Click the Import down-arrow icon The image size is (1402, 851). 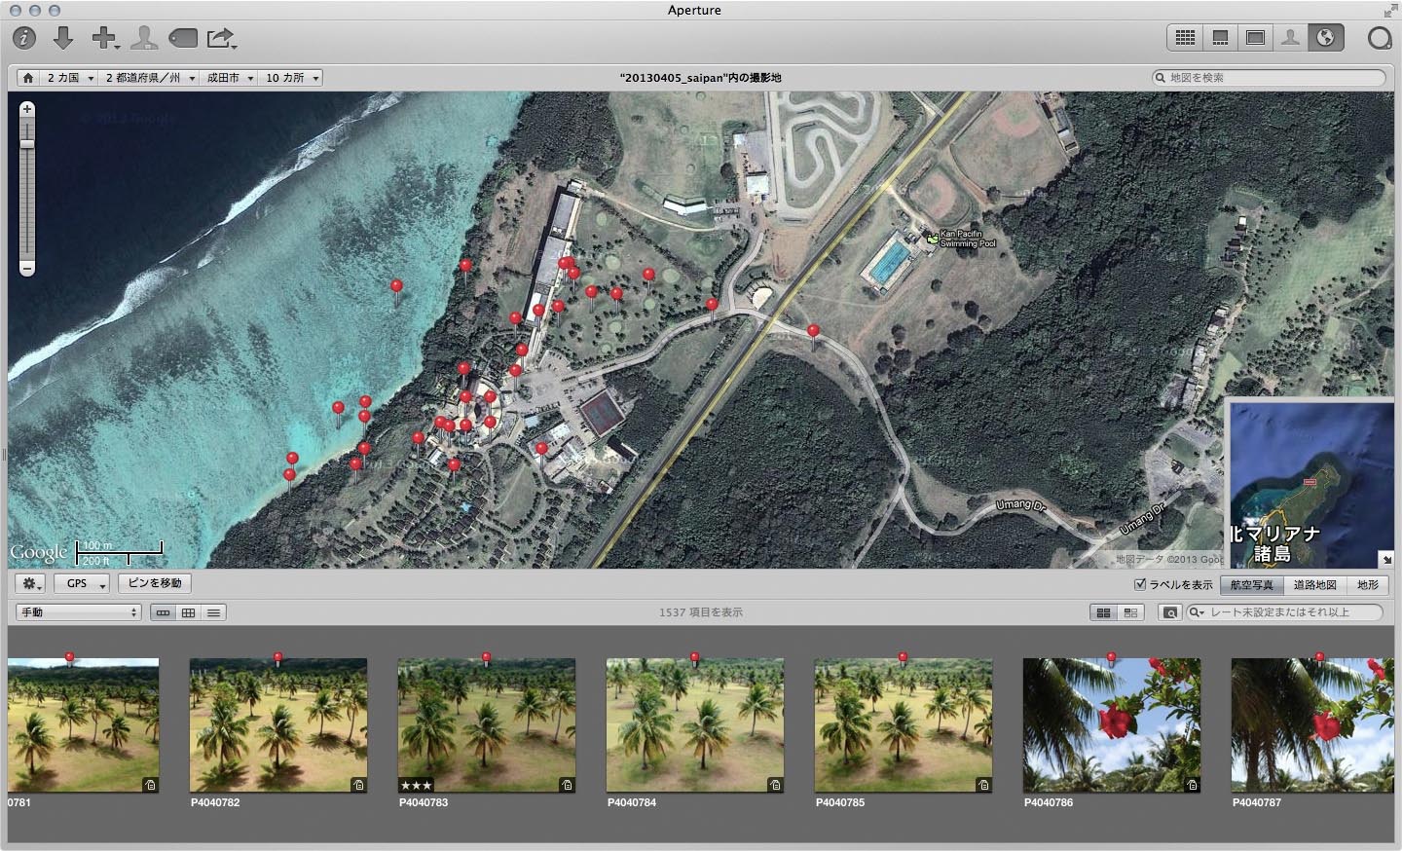[x=64, y=38]
